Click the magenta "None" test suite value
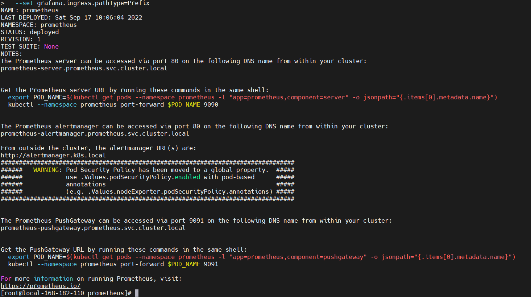531x297 pixels. click(x=51, y=46)
